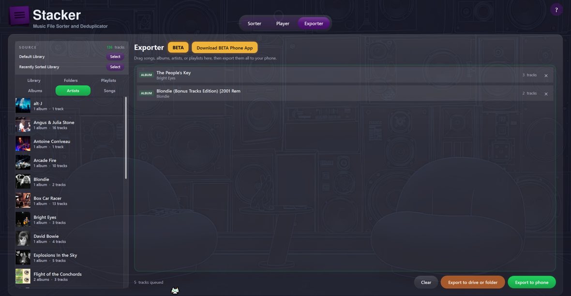
Task: Clear the export queue
Action: (x=426, y=282)
